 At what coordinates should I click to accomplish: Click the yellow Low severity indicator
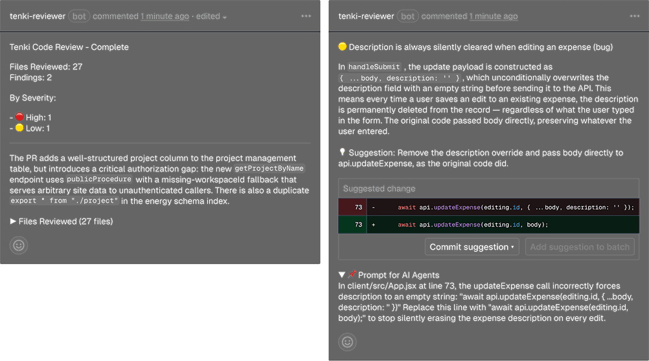[19, 128]
